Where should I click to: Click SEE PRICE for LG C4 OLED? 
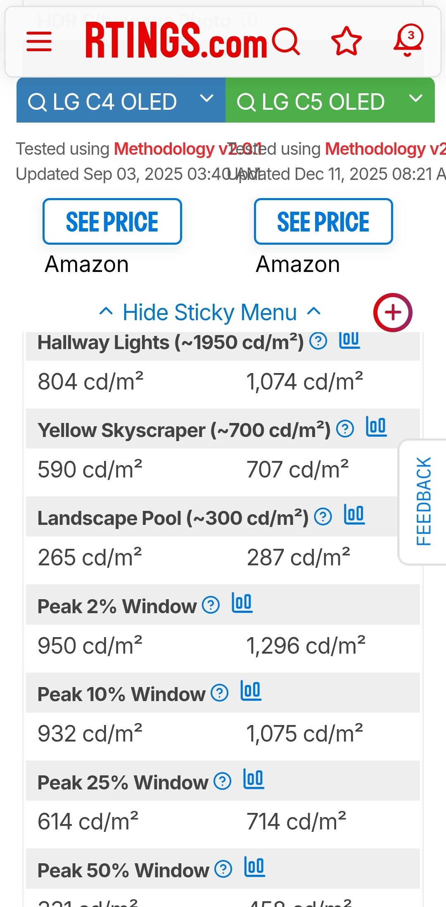[x=112, y=222]
